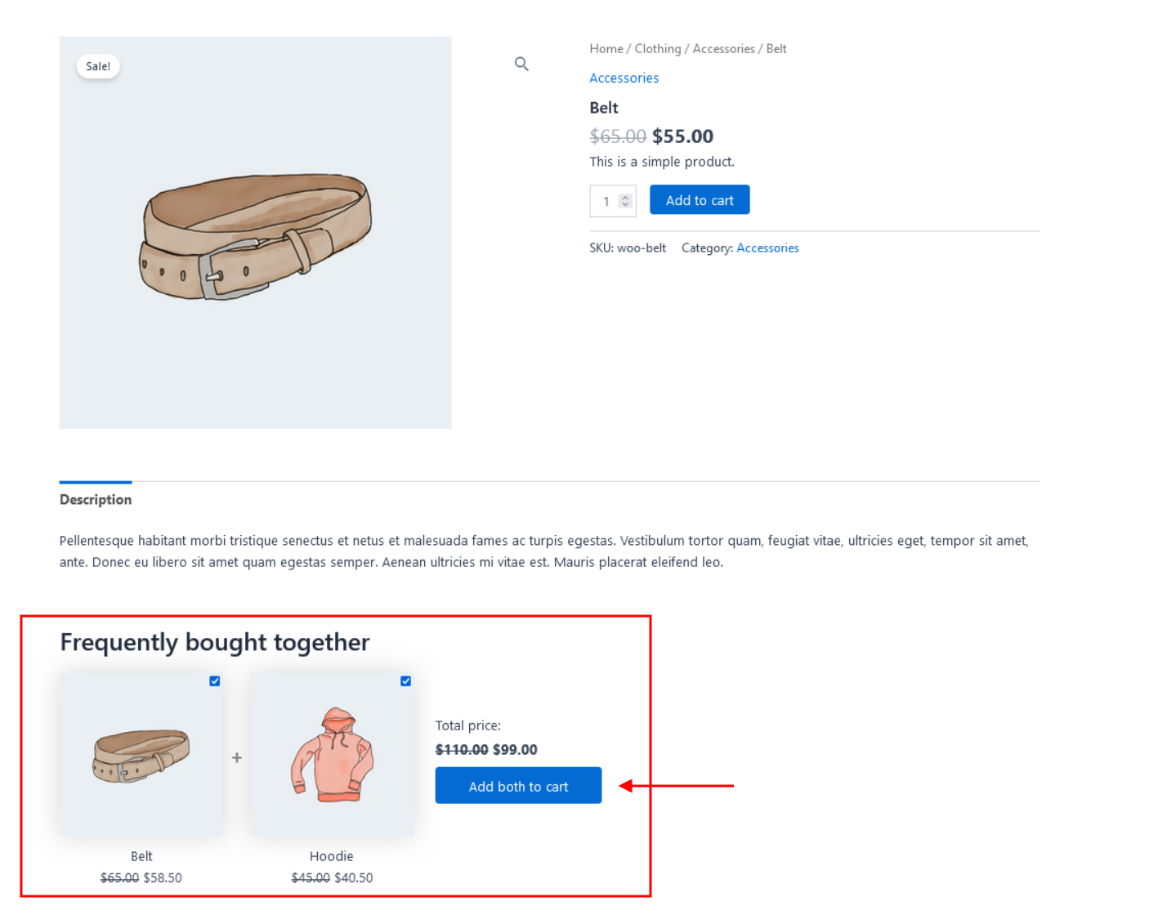1158x915 pixels.
Task: Increase quantity with the stepper arrows
Action: (625, 197)
